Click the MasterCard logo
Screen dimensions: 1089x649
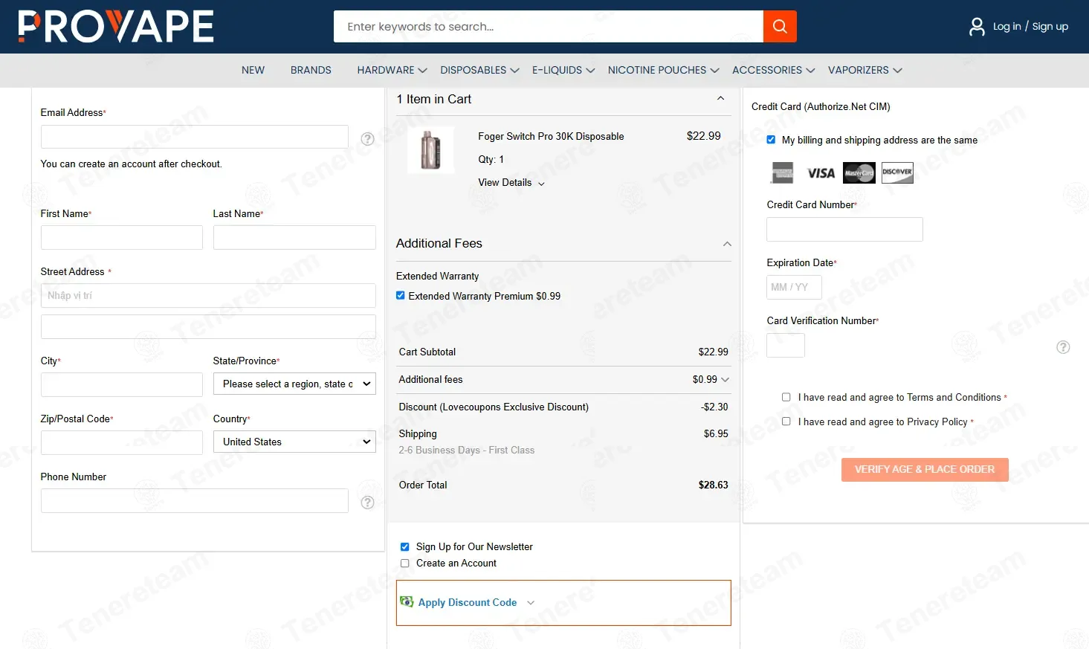(859, 173)
